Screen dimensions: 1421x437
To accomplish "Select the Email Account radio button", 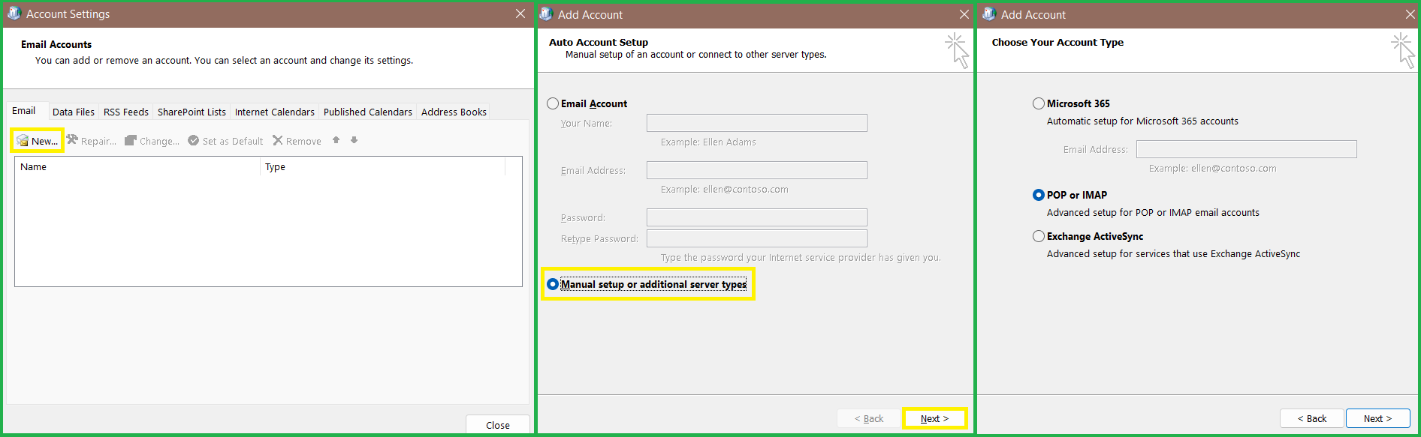I will pyautogui.click(x=553, y=103).
